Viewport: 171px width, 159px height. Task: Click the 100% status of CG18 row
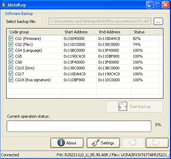(x=138, y=80)
